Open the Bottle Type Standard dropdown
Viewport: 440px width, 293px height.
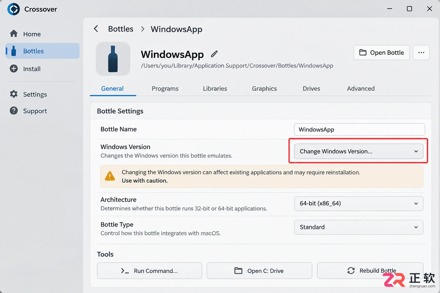(359, 227)
